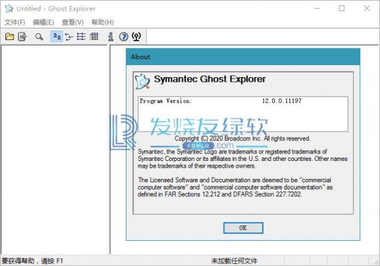Switch to large icons view
380x266 pixels.
coord(57,37)
